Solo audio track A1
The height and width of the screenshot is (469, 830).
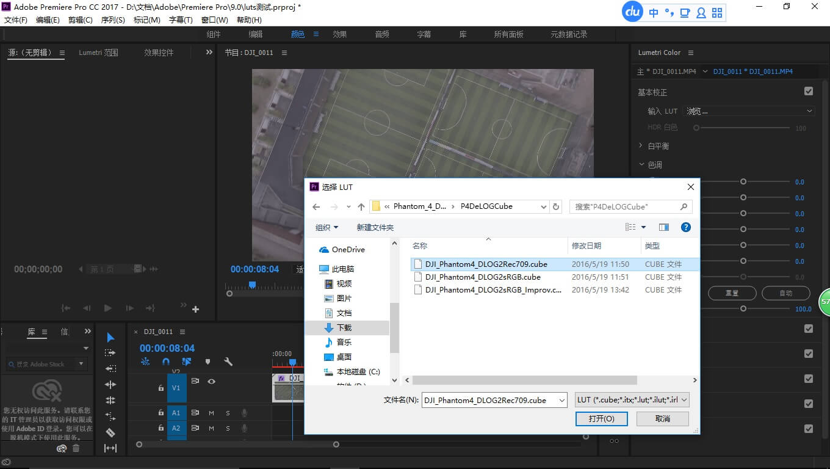[x=228, y=413]
